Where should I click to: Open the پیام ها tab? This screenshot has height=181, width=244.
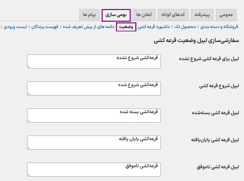click(x=89, y=15)
